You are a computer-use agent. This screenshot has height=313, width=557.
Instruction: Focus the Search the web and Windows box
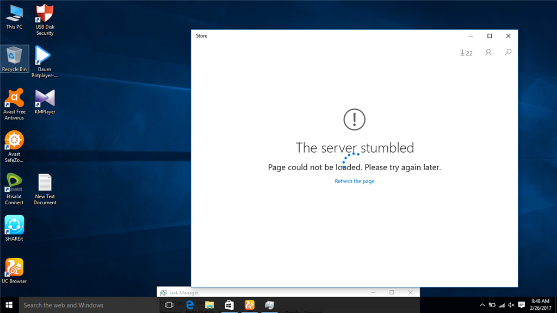pos(87,305)
